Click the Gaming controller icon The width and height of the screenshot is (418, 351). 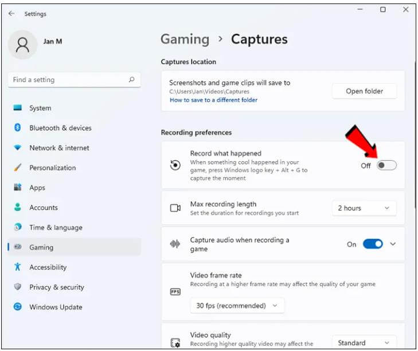pyautogui.click(x=18, y=247)
